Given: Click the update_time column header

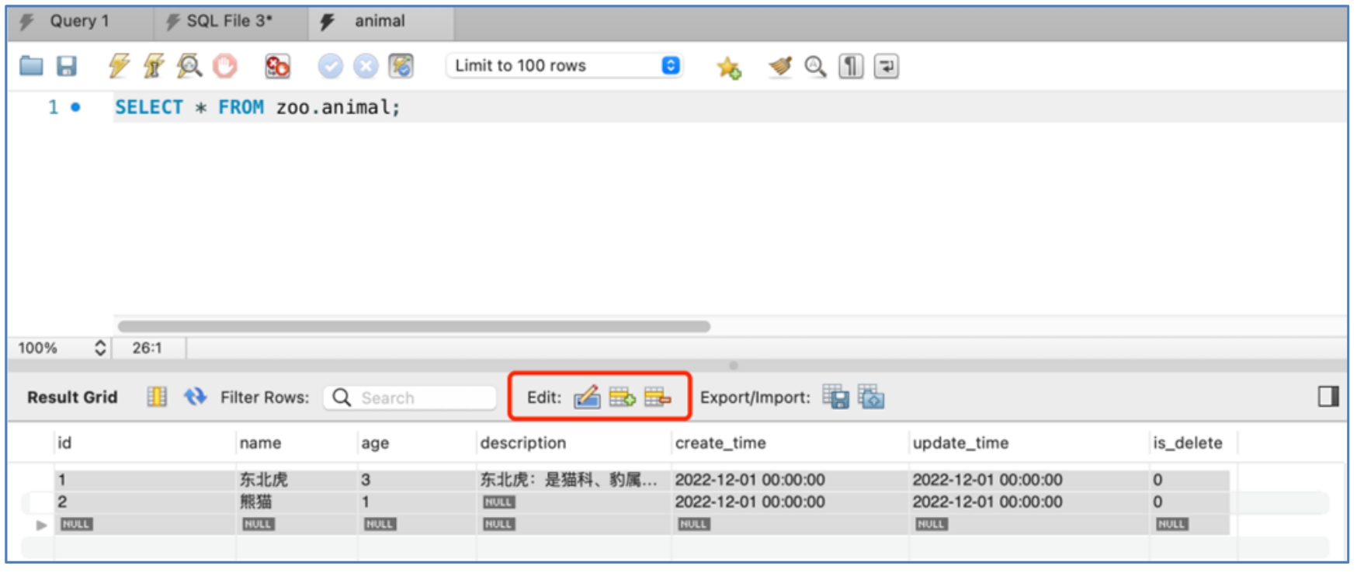Looking at the screenshot, I should tap(1029, 443).
